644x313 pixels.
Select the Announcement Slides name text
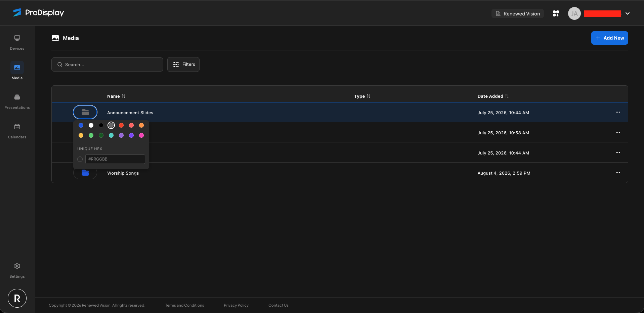pyautogui.click(x=130, y=113)
